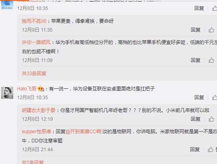Open the ITS A MAC avatar thumbnail

point(7,5)
